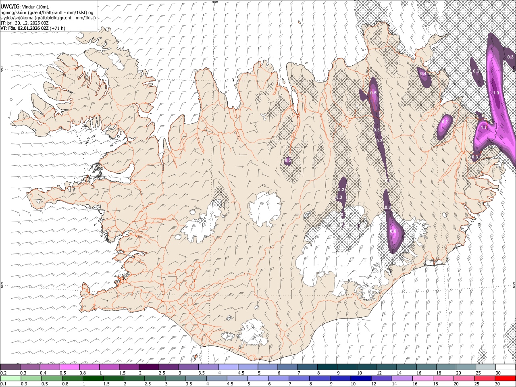Click the 0.4 precipitation value on the map
The image size is (516, 387).
pyautogui.click(x=423, y=73)
